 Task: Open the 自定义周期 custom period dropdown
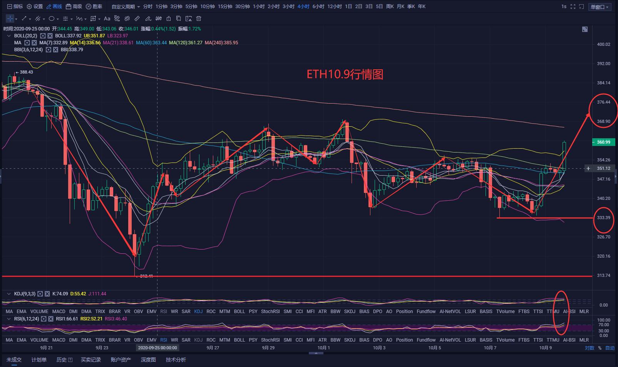pyautogui.click(x=126, y=7)
